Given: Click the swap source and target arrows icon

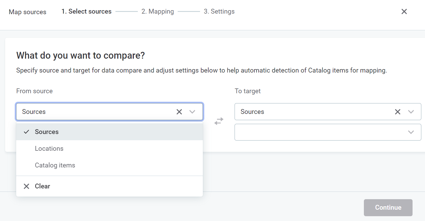Looking at the screenshot, I should pyautogui.click(x=219, y=121).
